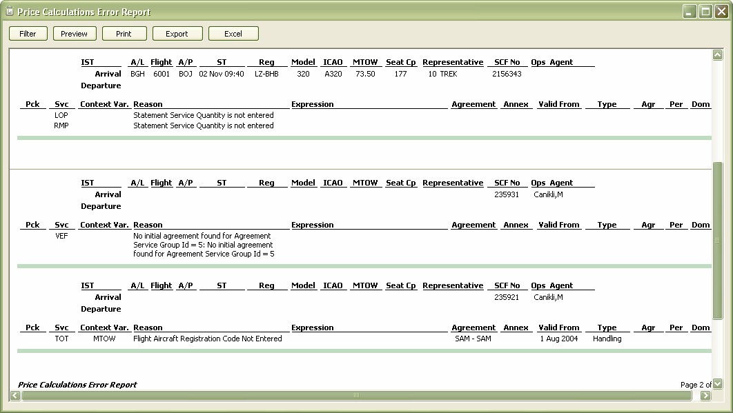Select the LOP service code
The image size is (733, 413).
[x=61, y=115]
